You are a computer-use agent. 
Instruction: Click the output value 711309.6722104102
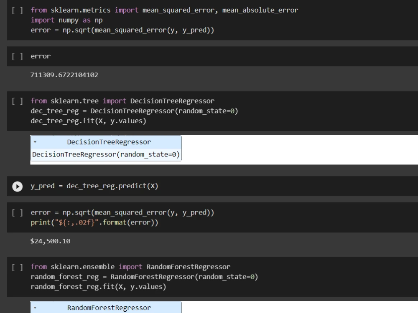point(64,75)
